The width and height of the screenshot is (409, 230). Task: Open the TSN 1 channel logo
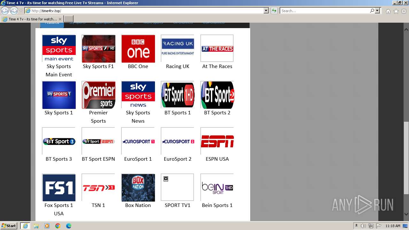[98, 188]
